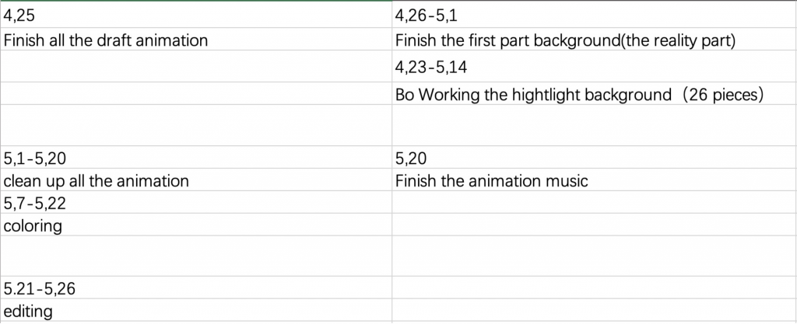The image size is (797, 324).
Task: Click the 'Finish the animation music' cell
Action: coord(595,179)
